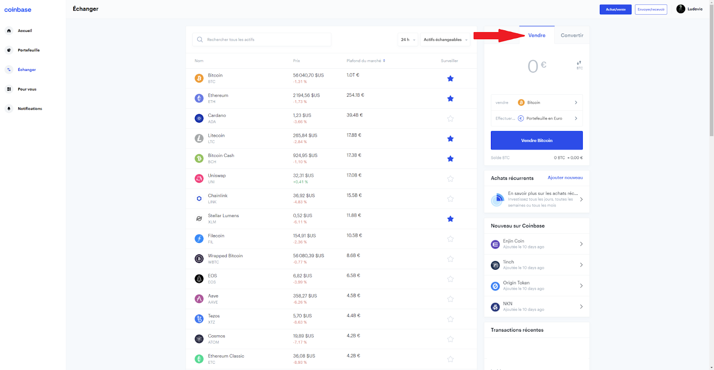Add Chainlink to watchlist star
The image size is (714, 370).
(x=450, y=199)
